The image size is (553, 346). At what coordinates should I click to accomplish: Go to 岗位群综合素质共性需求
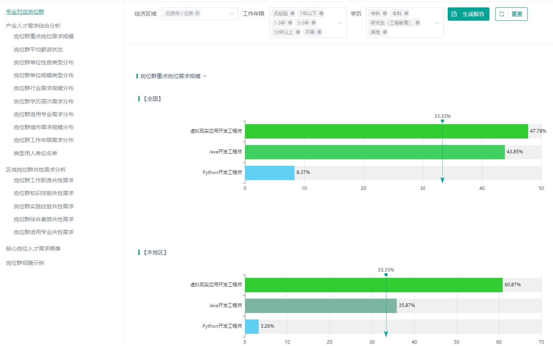[x=44, y=219]
